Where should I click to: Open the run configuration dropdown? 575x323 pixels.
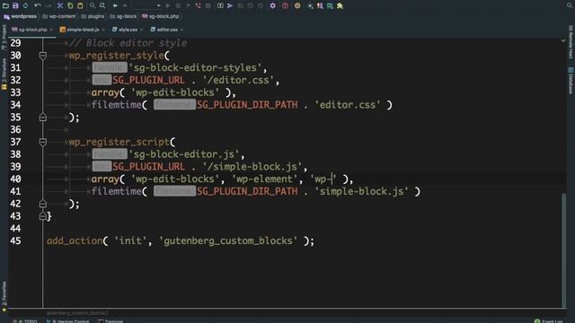[x=147, y=5]
